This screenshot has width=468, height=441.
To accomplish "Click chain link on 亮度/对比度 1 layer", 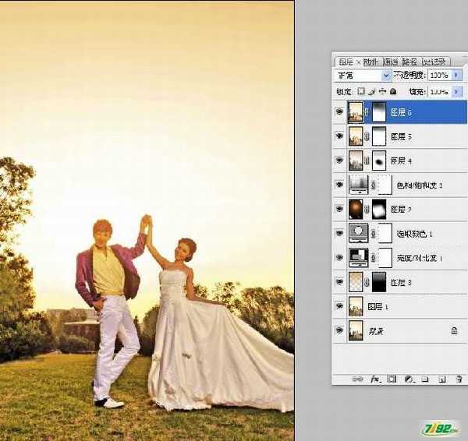I will tap(373, 258).
